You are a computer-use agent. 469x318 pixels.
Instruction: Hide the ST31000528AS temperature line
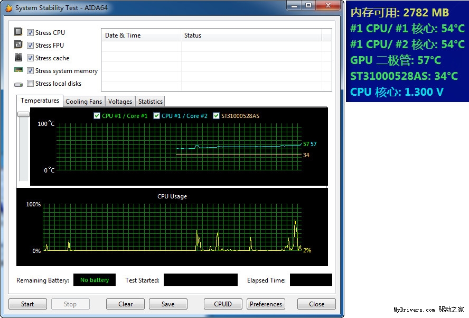216,116
